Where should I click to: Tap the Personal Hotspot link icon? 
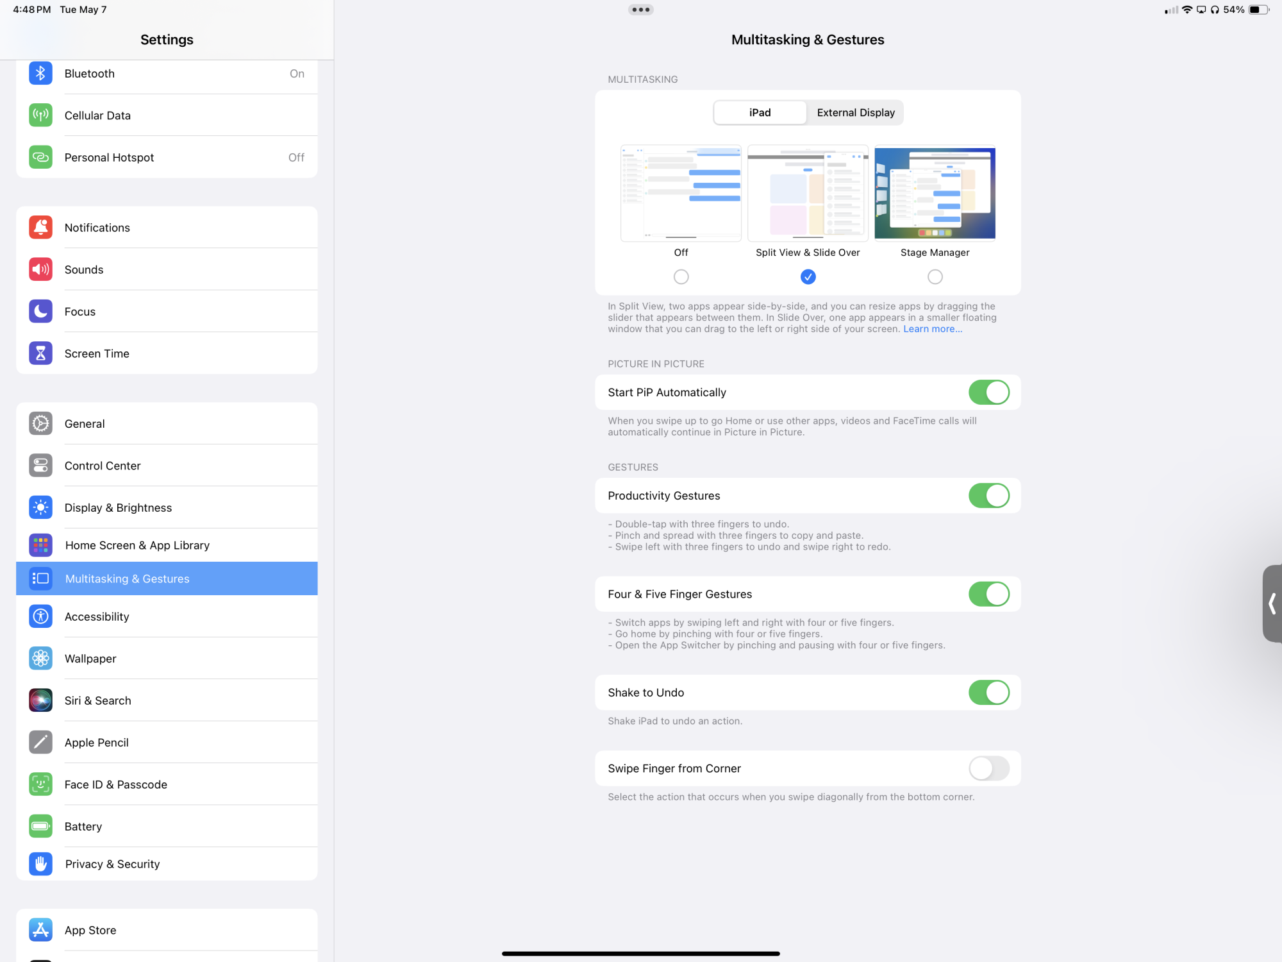click(x=40, y=157)
